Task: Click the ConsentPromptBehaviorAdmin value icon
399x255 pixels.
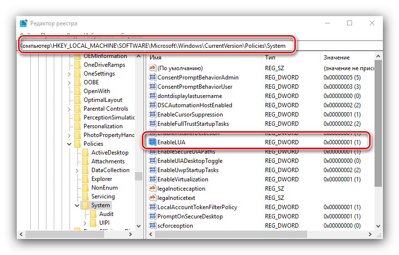Action: click(153, 77)
